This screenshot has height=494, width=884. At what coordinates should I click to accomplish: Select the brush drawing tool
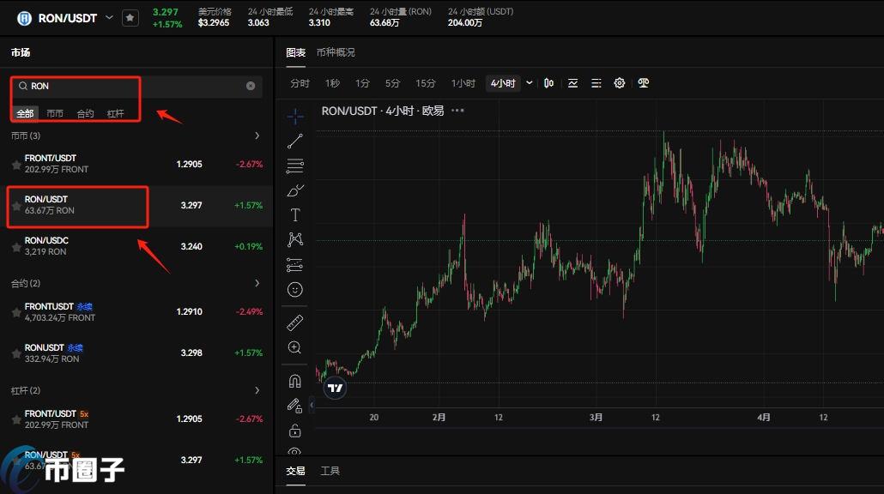(295, 190)
